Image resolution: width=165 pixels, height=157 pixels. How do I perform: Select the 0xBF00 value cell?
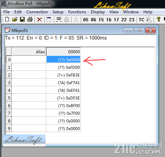(64, 105)
